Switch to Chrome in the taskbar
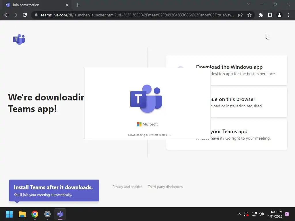 pos(35,214)
